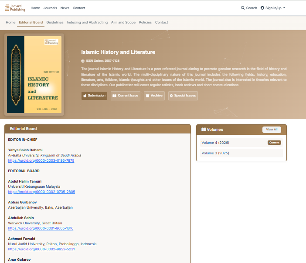306x263 pixels.
Task: Click the name Abbas Gurbanov
Action: click(x=22, y=202)
